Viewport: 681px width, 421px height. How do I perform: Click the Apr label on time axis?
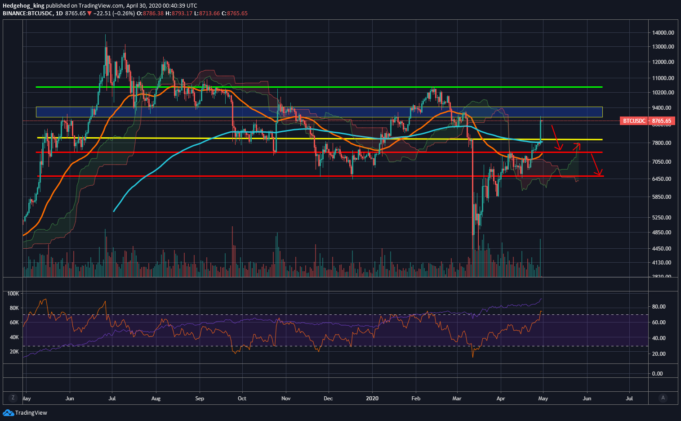coord(500,399)
